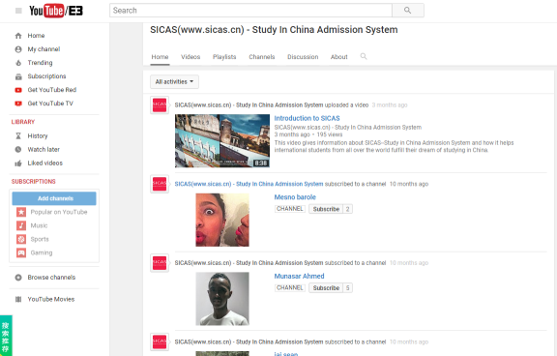Expand the All activities dropdown
557x356 pixels.
tap(174, 81)
